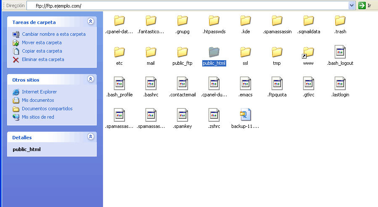Select the etc folder icon
Screen dimensions: 378x207
[x=119, y=52]
